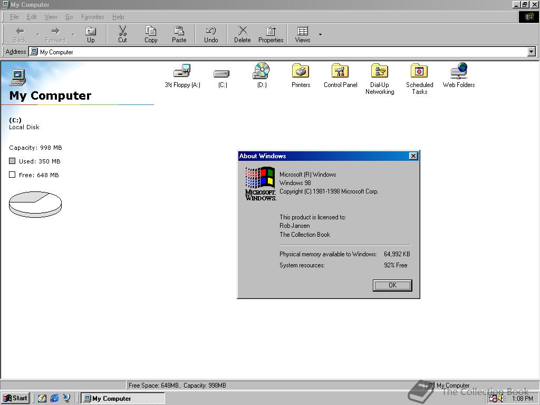Viewport: 540px width, 405px height.
Task: Open the Favorites menu
Action: click(x=92, y=17)
